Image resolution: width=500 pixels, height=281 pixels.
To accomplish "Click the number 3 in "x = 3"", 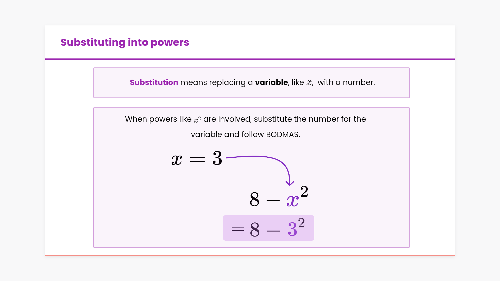I will tap(217, 158).
